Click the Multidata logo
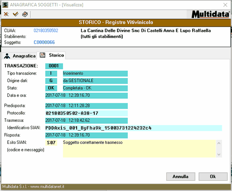Screen dimensions: 232x191 [x=211, y=14]
